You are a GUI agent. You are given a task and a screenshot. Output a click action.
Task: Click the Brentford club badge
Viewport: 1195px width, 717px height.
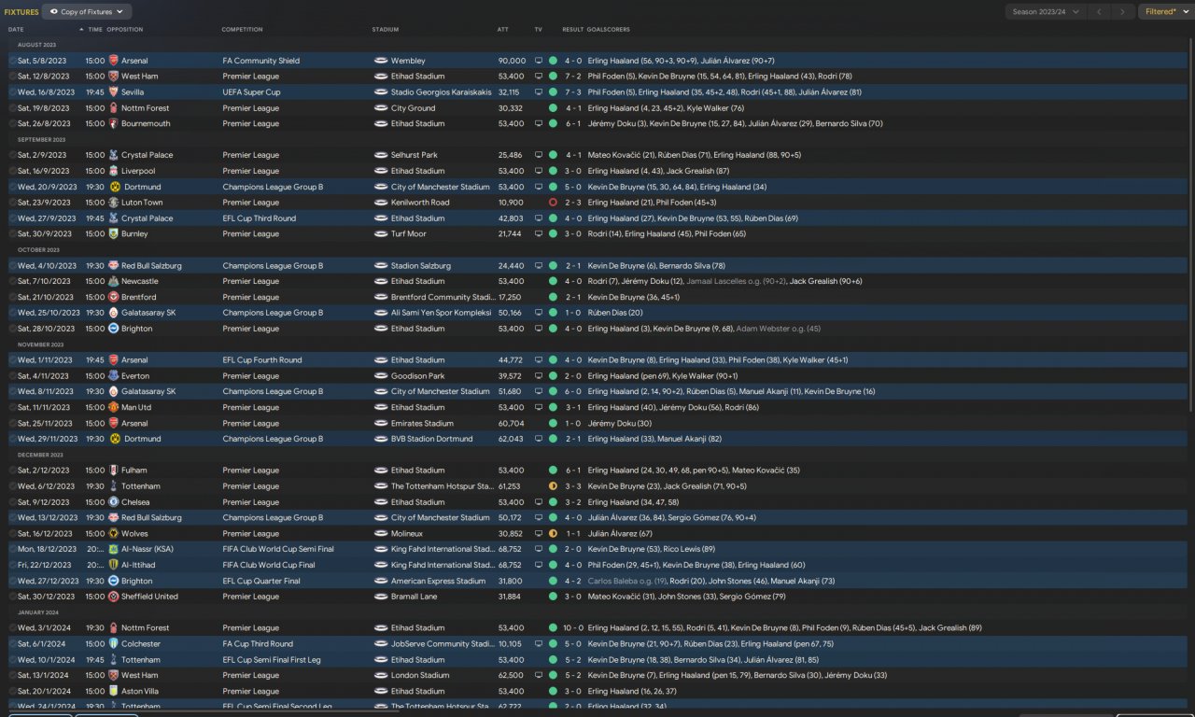tap(113, 297)
